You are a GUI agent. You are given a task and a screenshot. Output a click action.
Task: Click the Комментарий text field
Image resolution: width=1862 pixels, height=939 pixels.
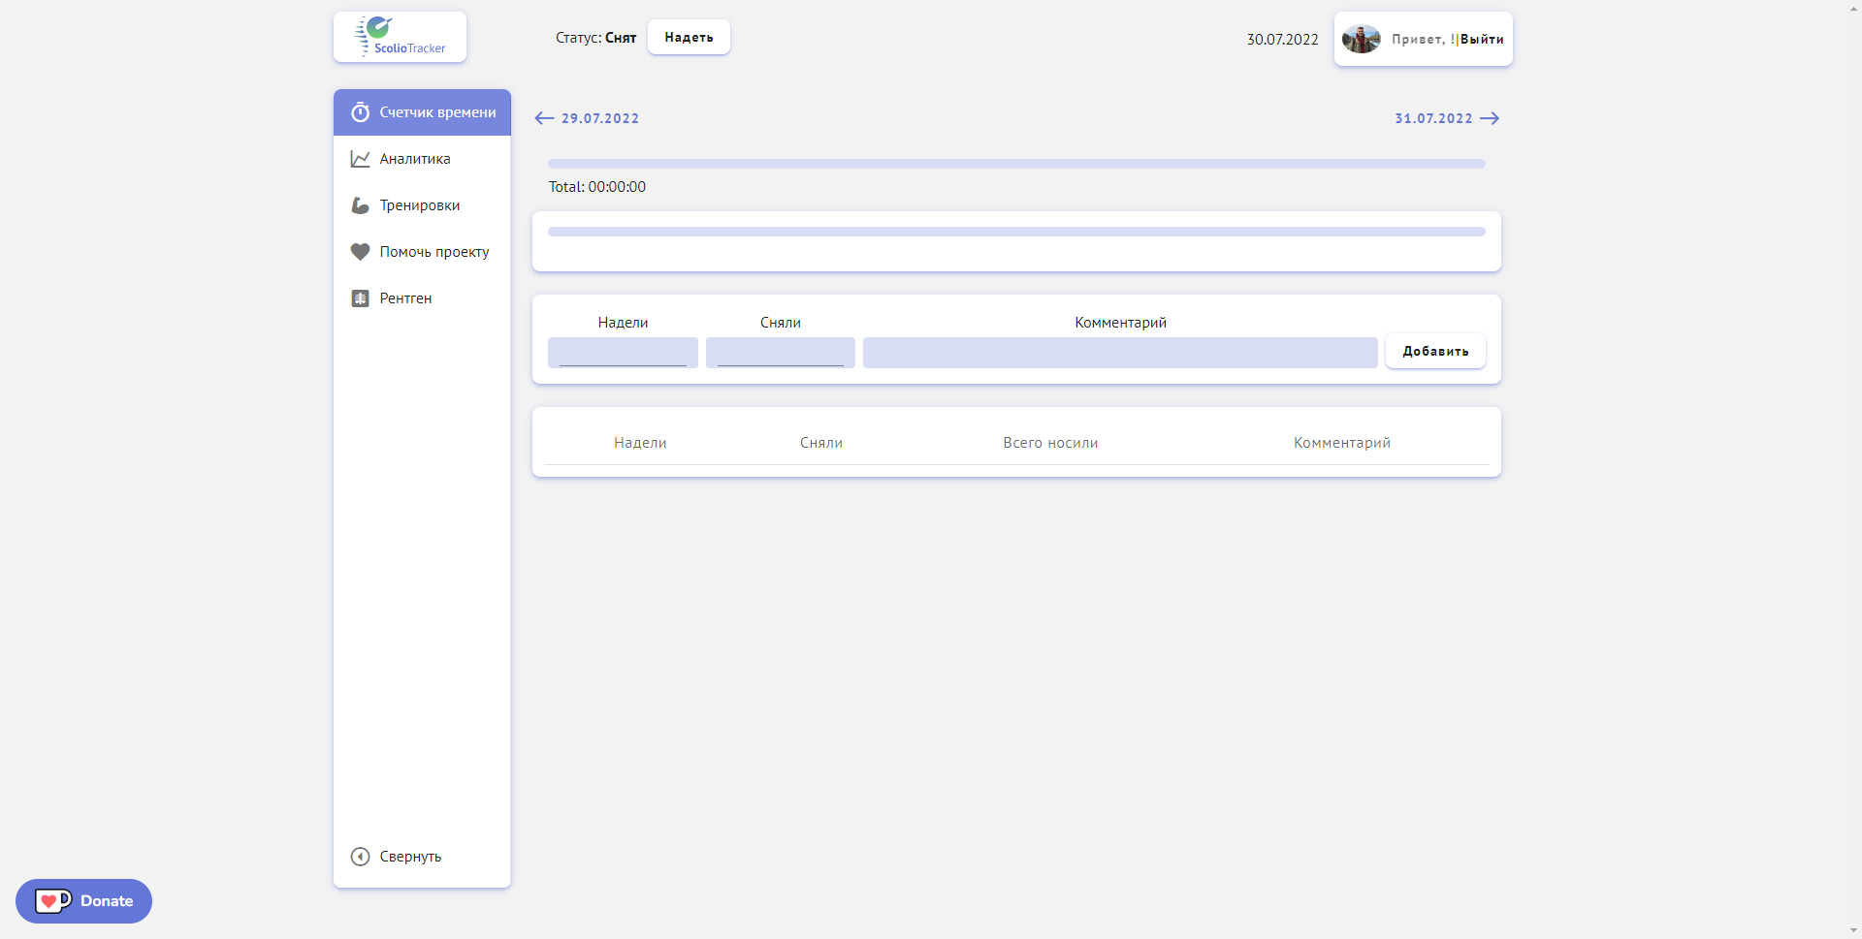click(x=1119, y=353)
